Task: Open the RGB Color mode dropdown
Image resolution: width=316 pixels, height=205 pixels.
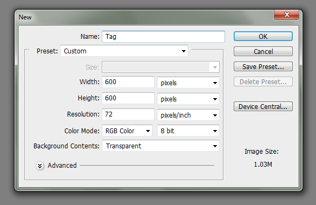Action: (127, 131)
